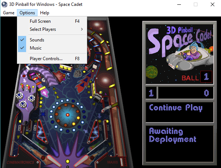221x168 pixels.
Task: Open the Help menu
Action: click(44, 13)
